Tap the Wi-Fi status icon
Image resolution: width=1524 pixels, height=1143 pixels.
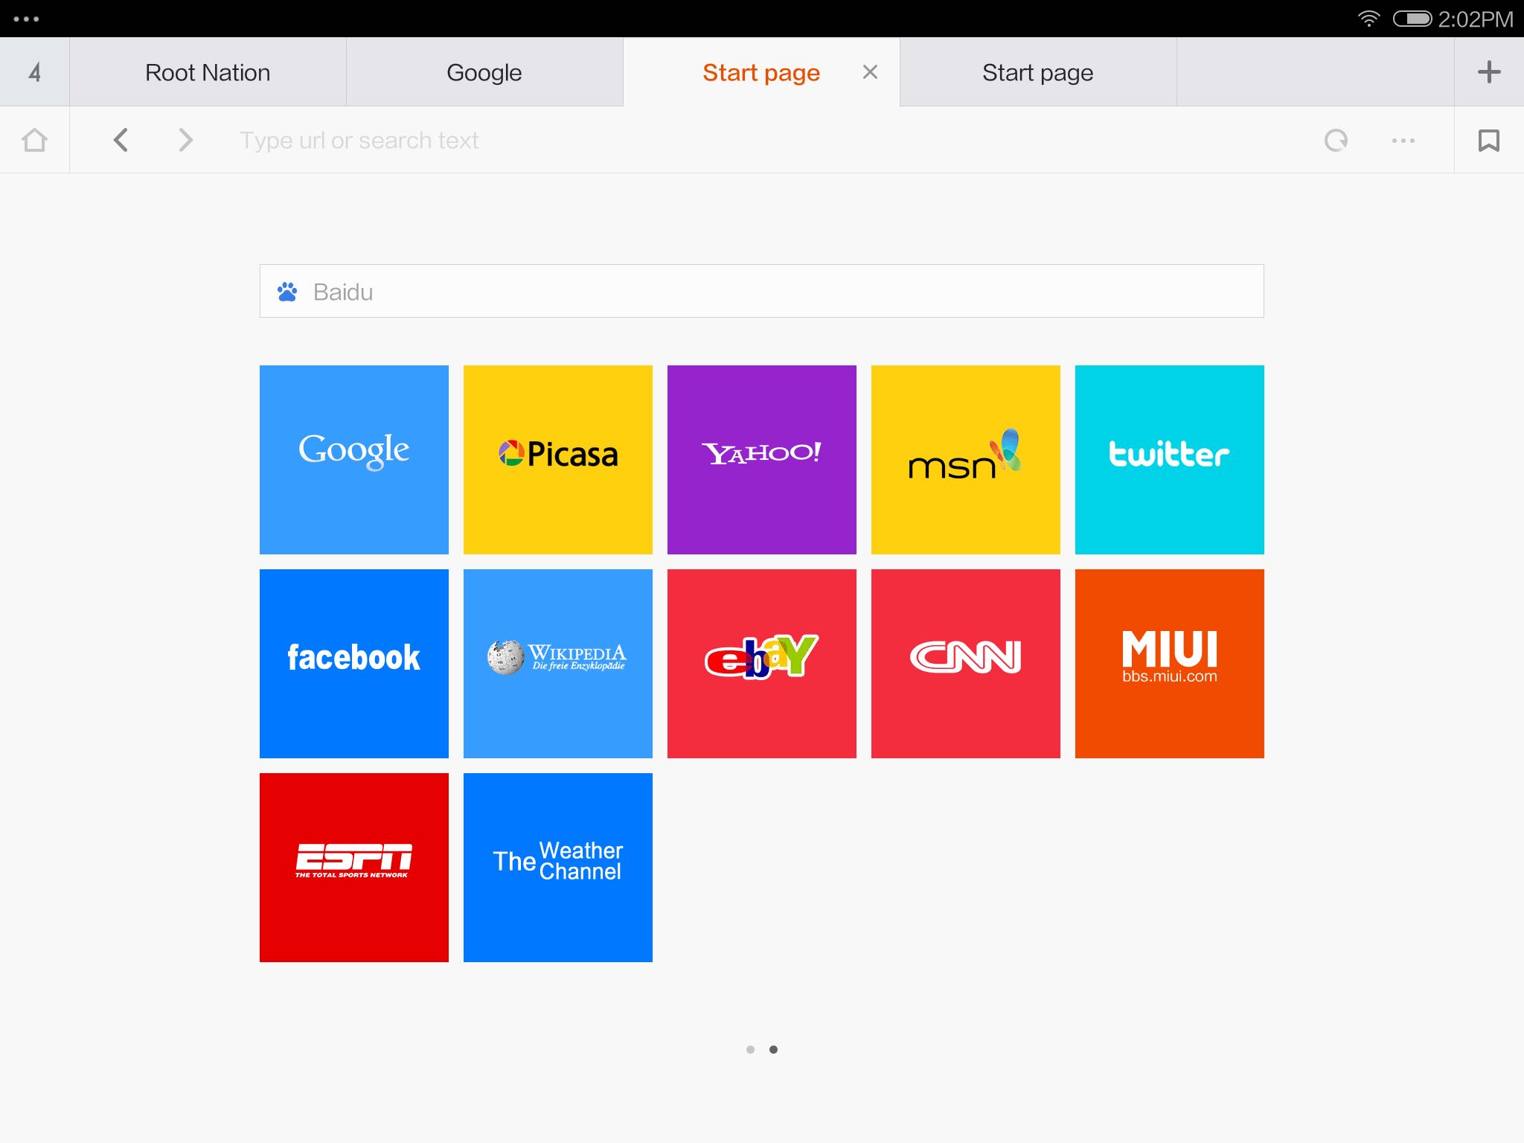(x=1369, y=19)
